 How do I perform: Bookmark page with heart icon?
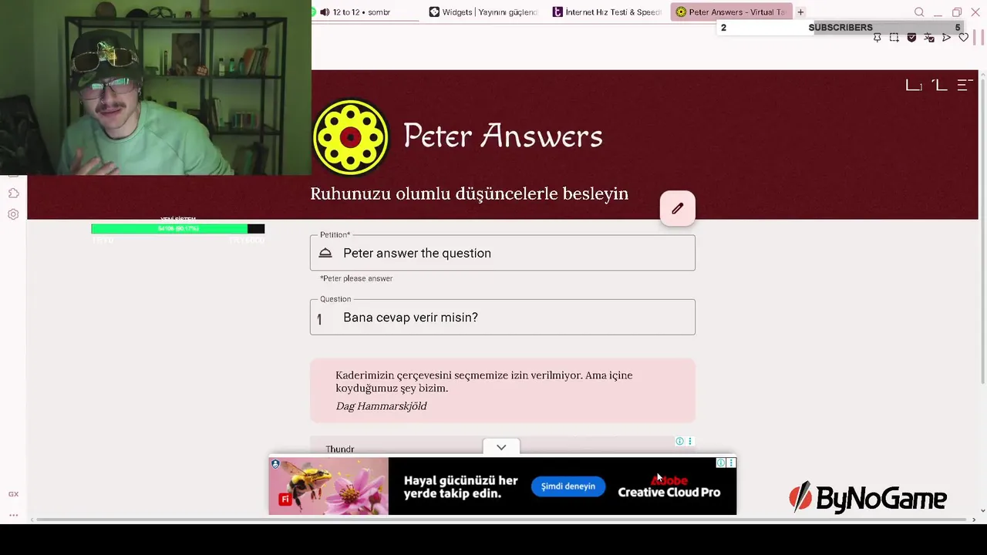(x=963, y=37)
